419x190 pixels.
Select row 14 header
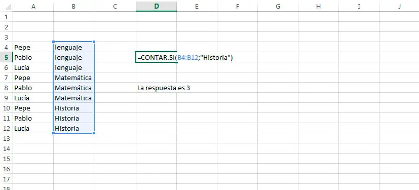coord(7,149)
